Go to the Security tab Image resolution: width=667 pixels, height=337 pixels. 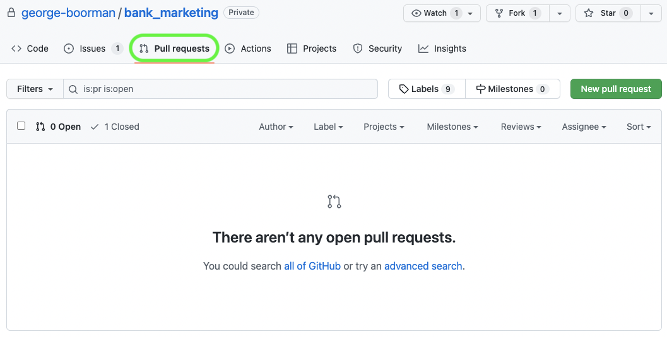coord(377,49)
